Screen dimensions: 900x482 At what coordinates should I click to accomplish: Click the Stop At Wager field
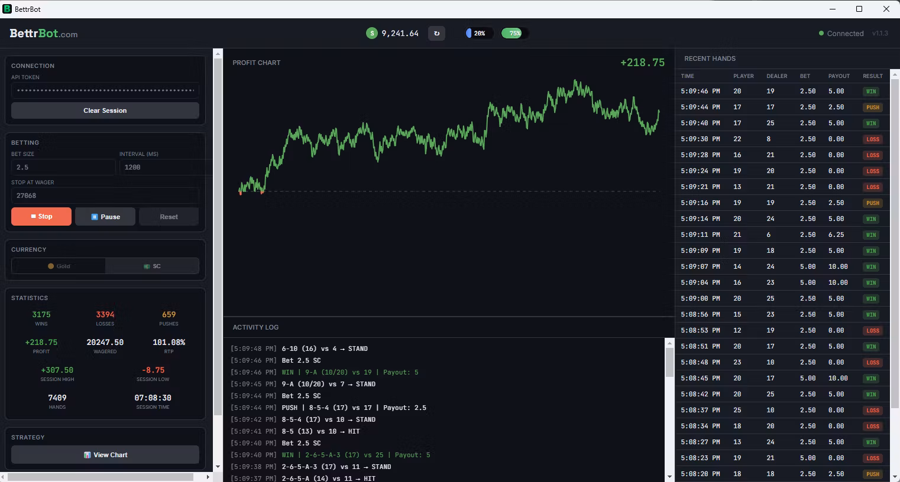coord(105,196)
